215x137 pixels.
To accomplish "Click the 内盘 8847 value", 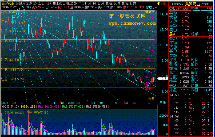I will (208, 90).
